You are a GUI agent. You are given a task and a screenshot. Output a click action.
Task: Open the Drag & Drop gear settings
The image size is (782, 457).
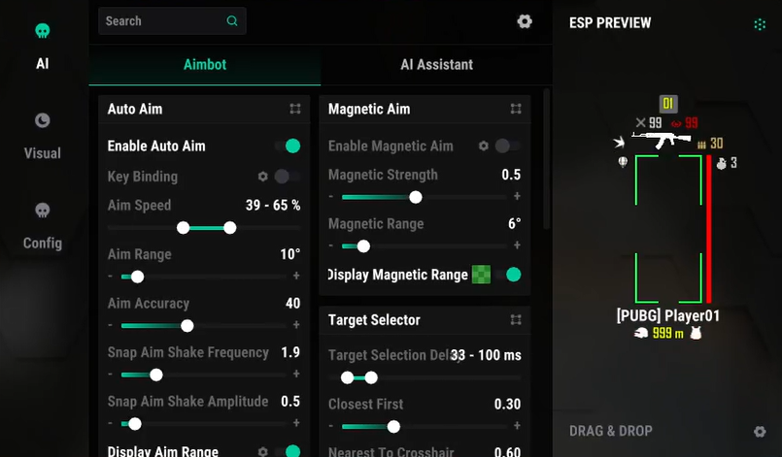[760, 432]
